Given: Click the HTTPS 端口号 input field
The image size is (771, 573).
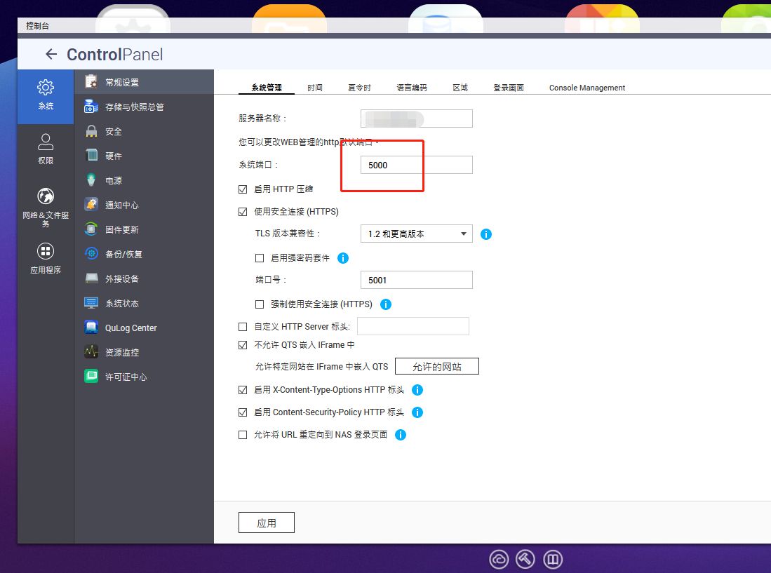Looking at the screenshot, I should point(416,280).
